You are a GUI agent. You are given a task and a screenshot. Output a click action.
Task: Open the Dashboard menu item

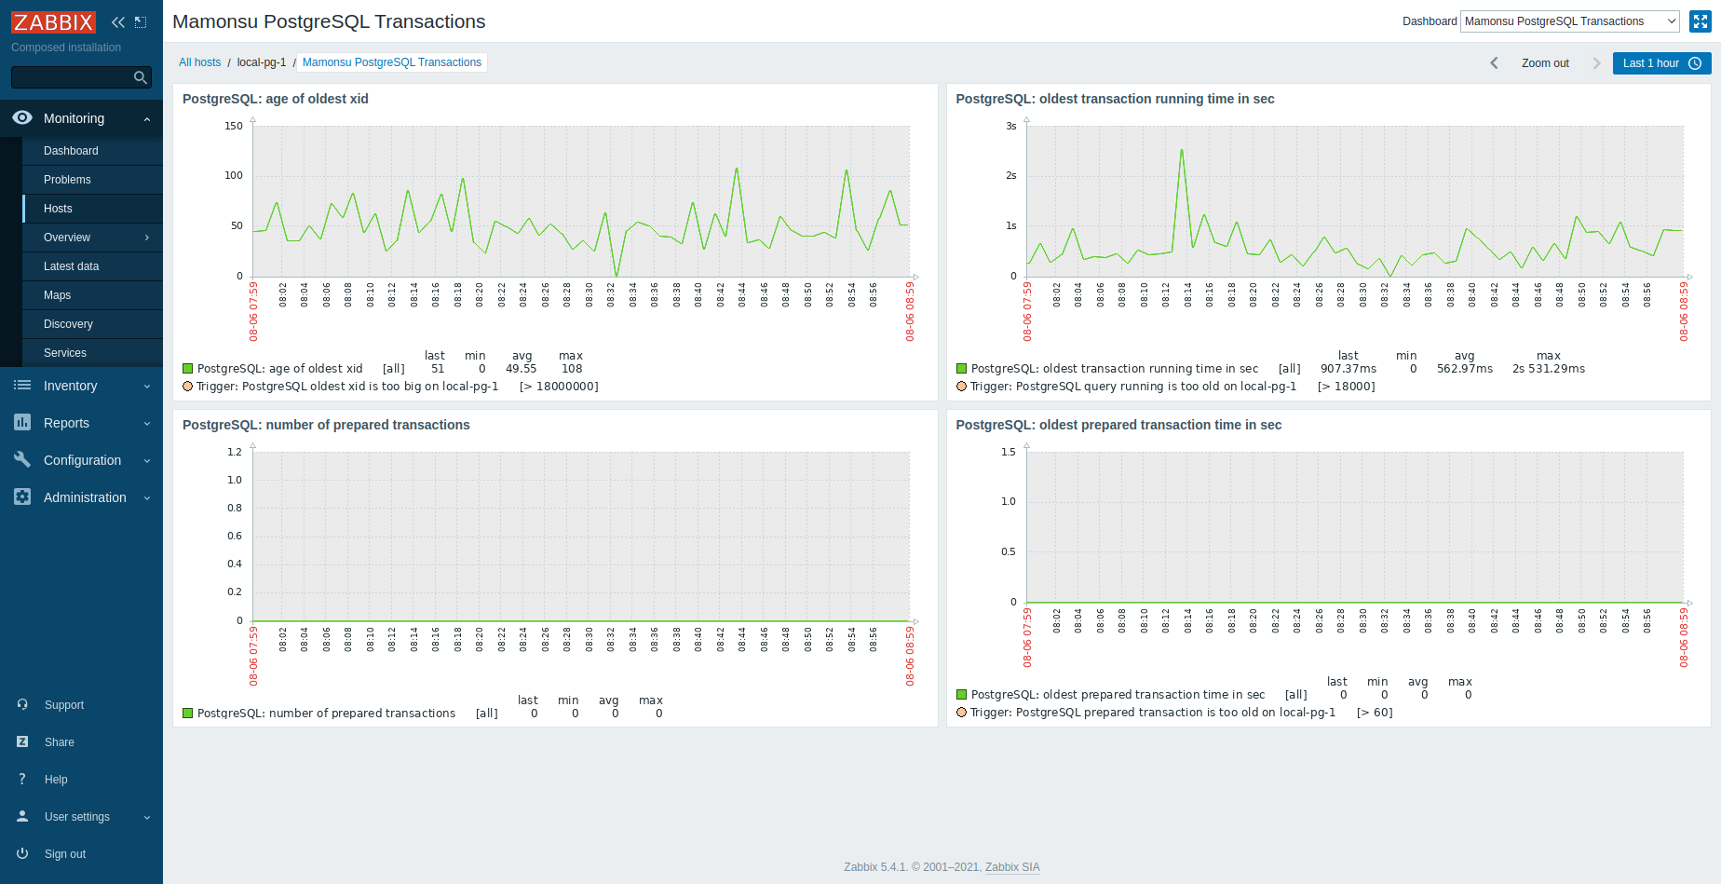click(x=92, y=151)
